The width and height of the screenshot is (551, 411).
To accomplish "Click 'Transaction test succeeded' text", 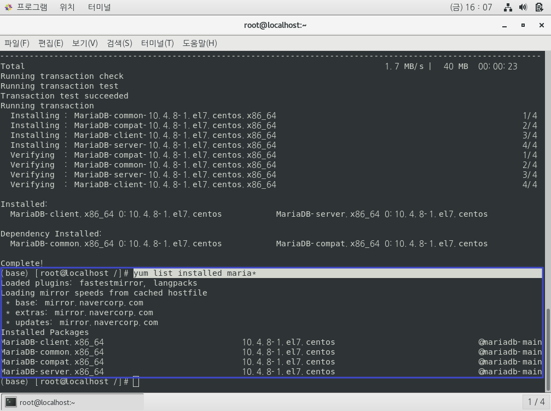I will click(65, 96).
